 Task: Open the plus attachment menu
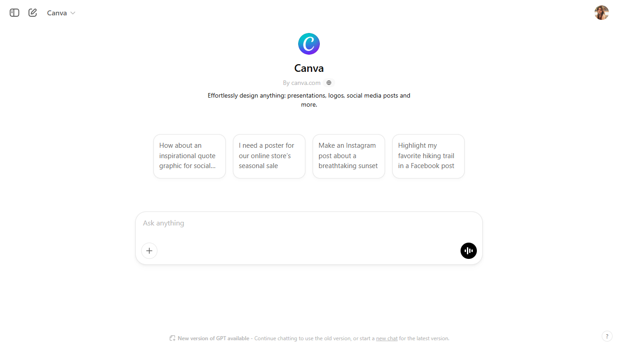149,251
